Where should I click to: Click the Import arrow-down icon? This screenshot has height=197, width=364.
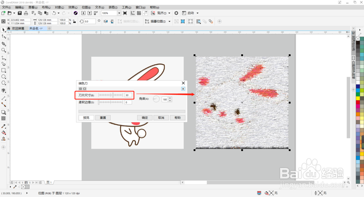pyautogui.click(x=83, y=13)
